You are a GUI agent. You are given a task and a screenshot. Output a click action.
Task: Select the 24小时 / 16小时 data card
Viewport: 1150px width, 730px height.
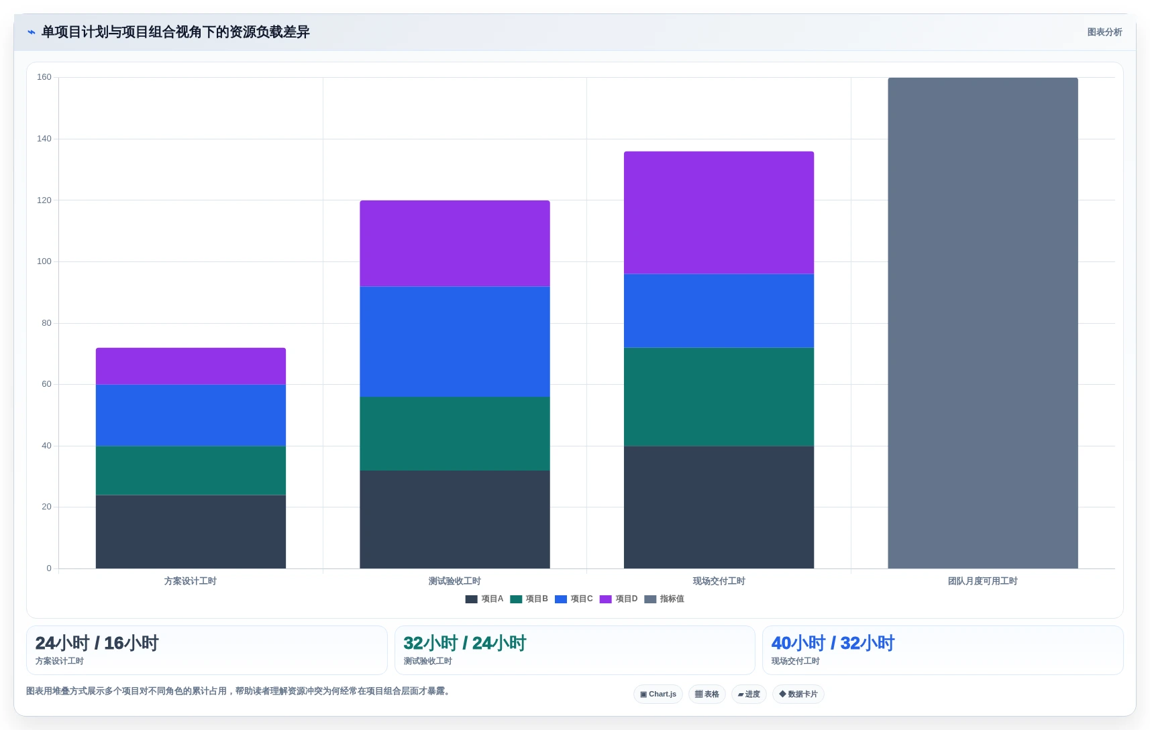pos(207,650)
